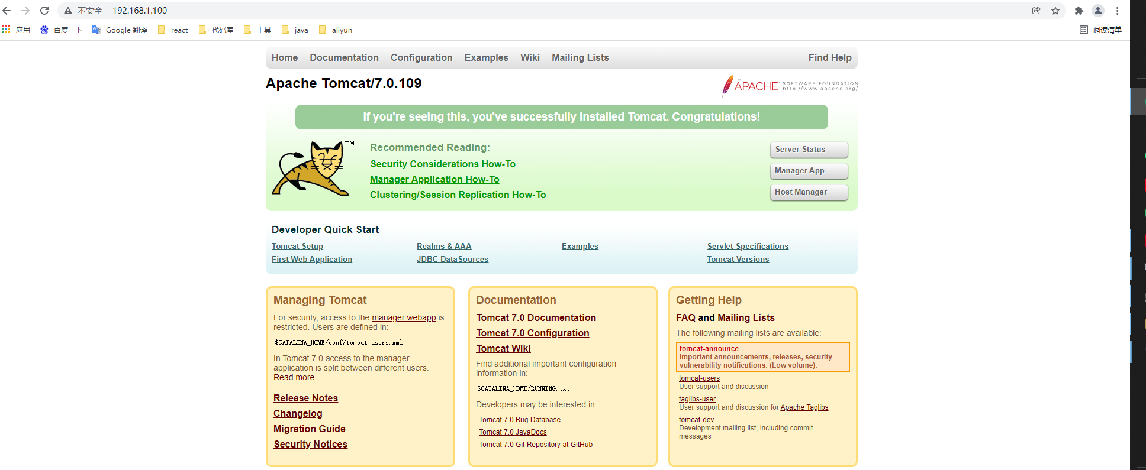Viewport: 1146px width, 470px height.
Task: Open the taglibs-user mailing list link
Action: coord(697,399)
